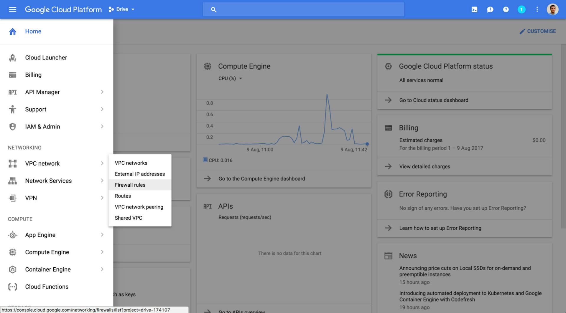Open the Cloud status dashboard
Image resolution: width=566 pixels, height=313 pixels.
(x=434, y=100)
